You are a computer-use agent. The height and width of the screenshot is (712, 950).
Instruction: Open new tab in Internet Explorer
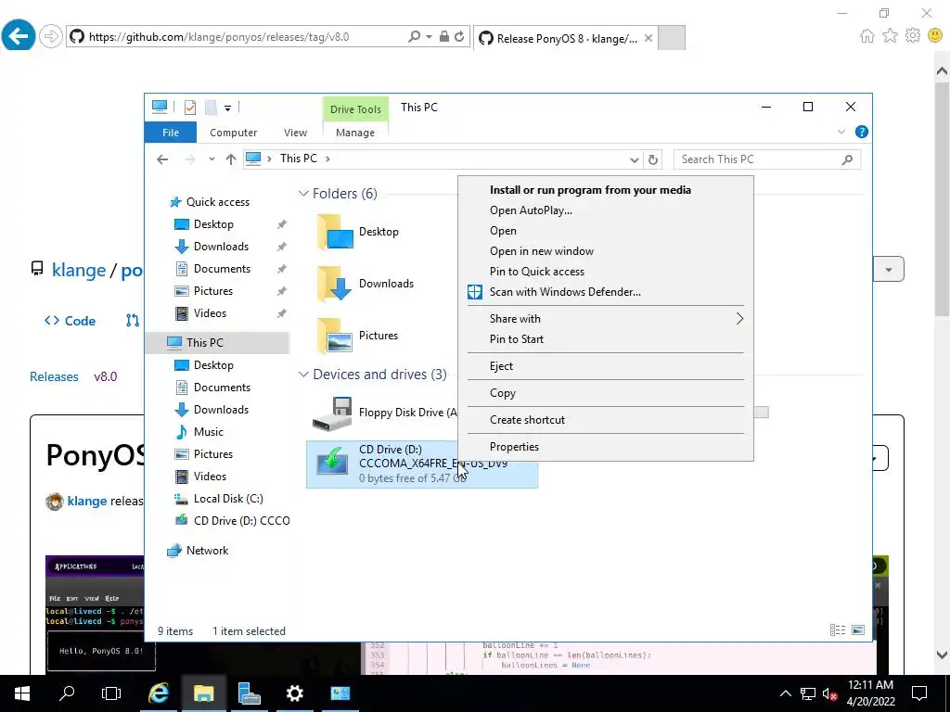[672, 37]
